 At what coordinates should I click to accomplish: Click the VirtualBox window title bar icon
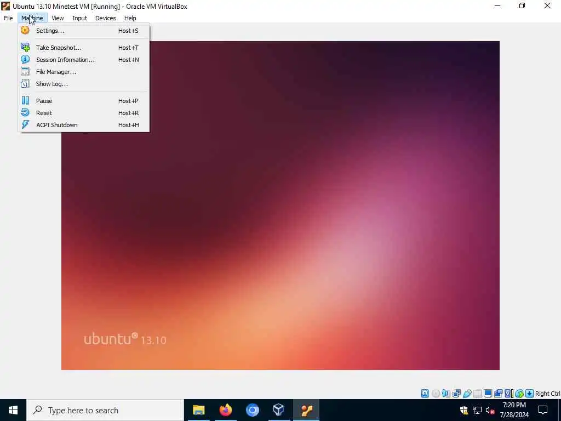(x=5, y=6)
